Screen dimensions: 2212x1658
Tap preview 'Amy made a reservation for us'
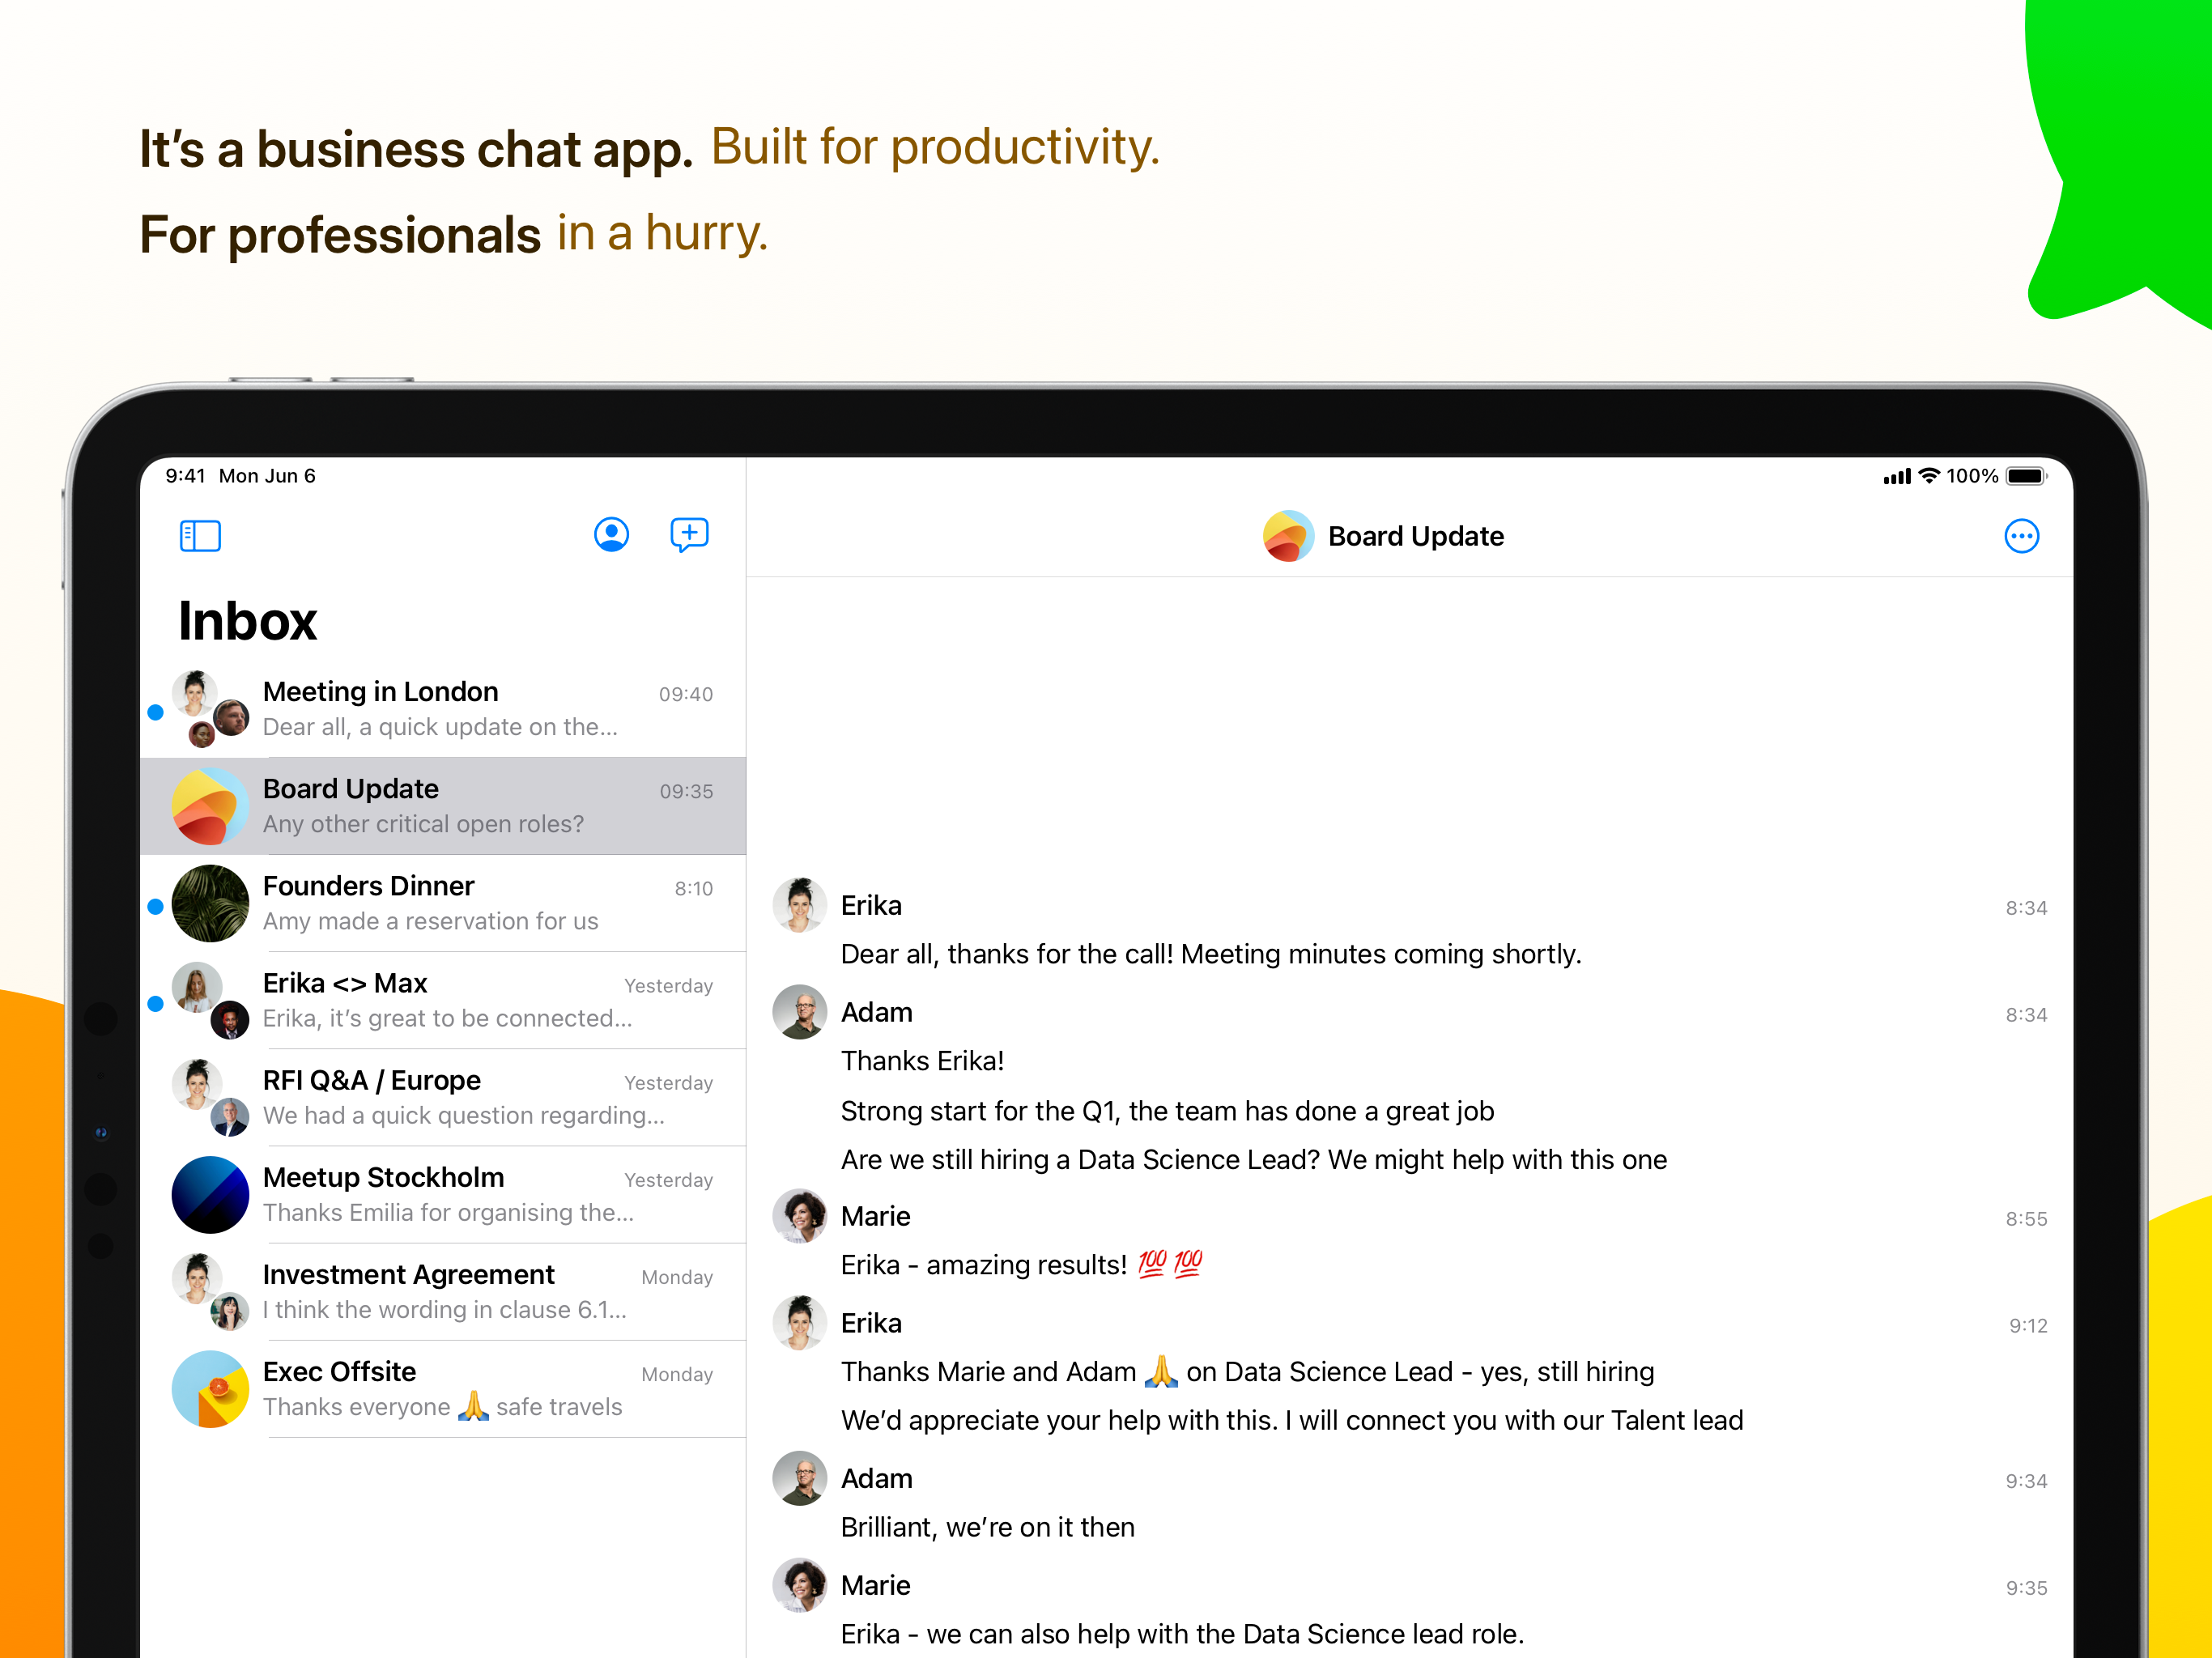(430, 921)
